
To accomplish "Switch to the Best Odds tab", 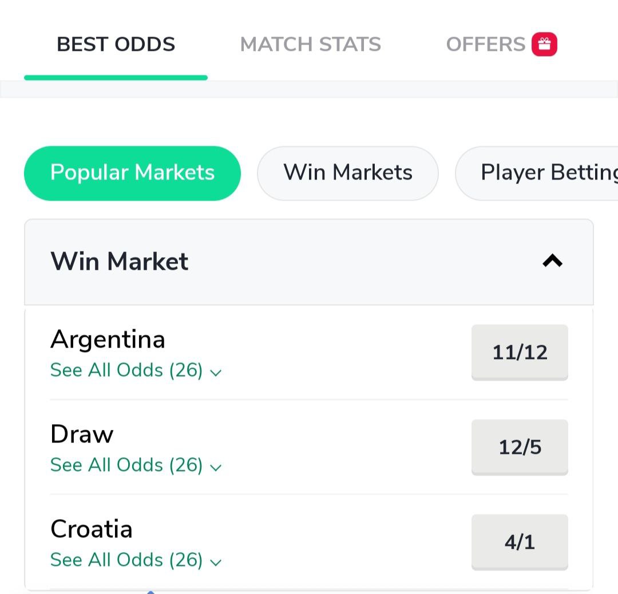I will tap(116, 45).
